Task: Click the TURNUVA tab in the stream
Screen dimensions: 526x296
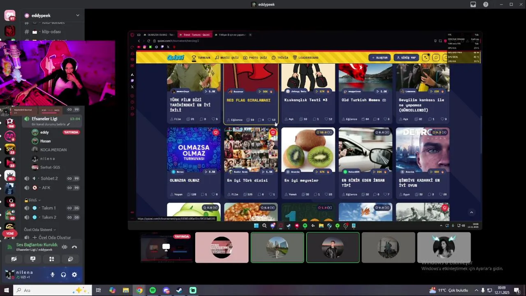Action: pos(201,58)
